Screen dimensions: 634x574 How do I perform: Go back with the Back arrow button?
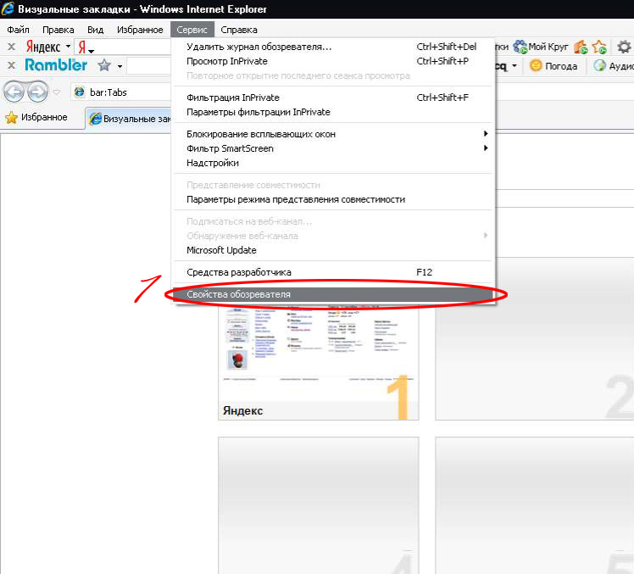[x=14, y=92]
